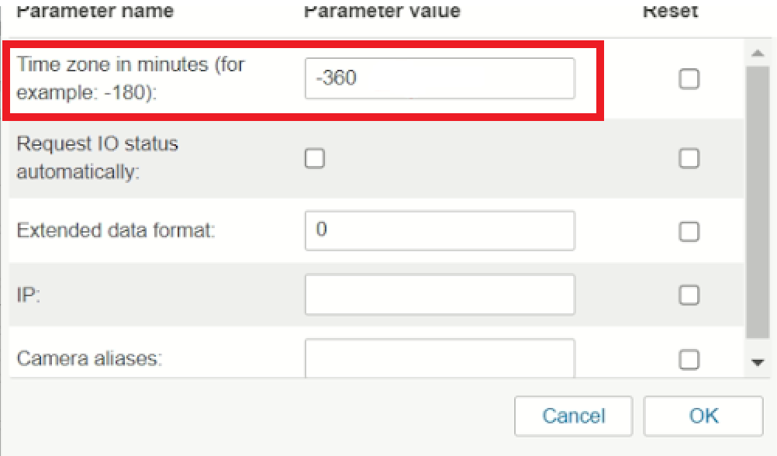The height and width of the screenshot is (456, 777).
Task: Click the Camera aliases input field
Action: [x=440, y=358]
